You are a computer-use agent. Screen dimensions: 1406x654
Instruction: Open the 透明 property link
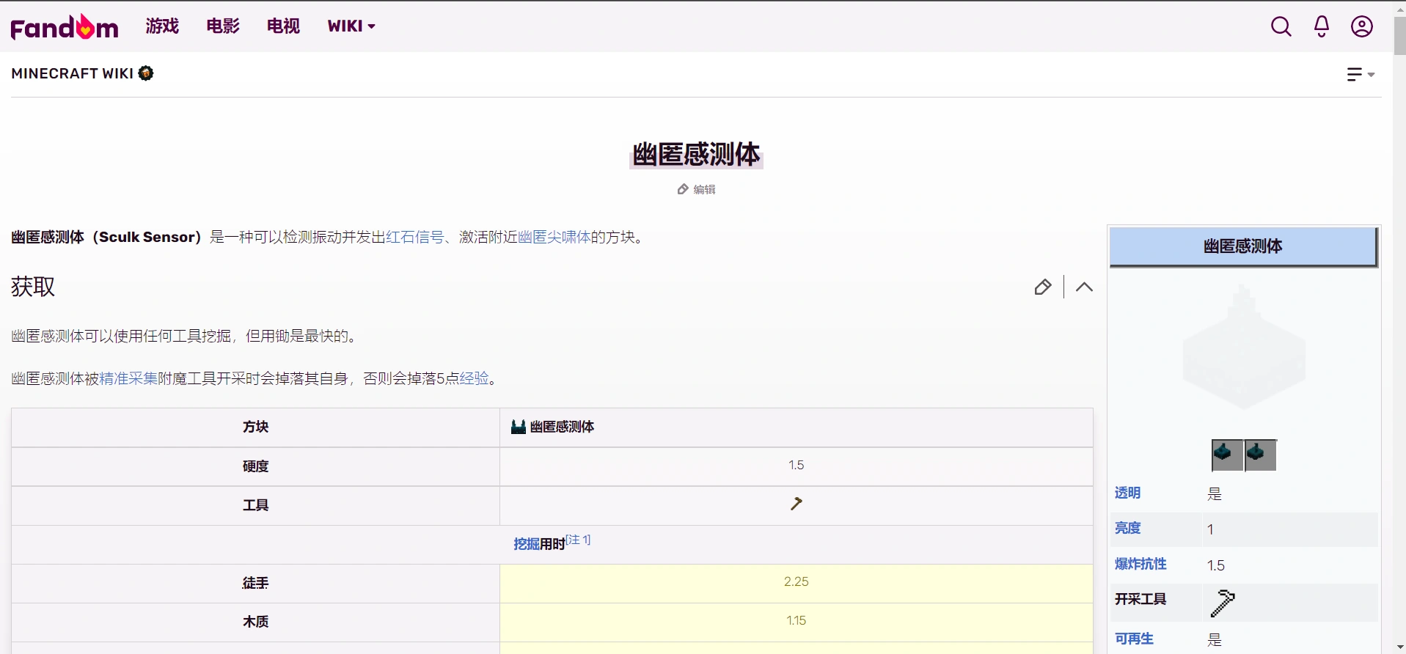(x=1127, y=493)
